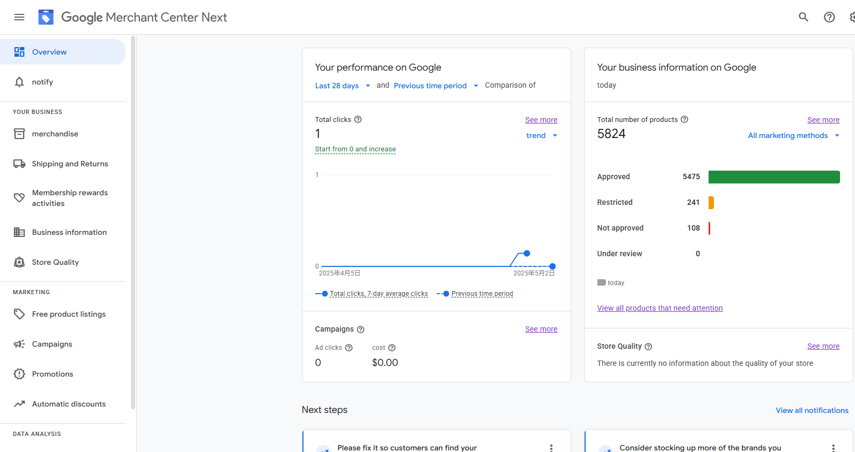Open the search icon in header
Viewport: 855px width, 452px height.
(x=804, y=17)
